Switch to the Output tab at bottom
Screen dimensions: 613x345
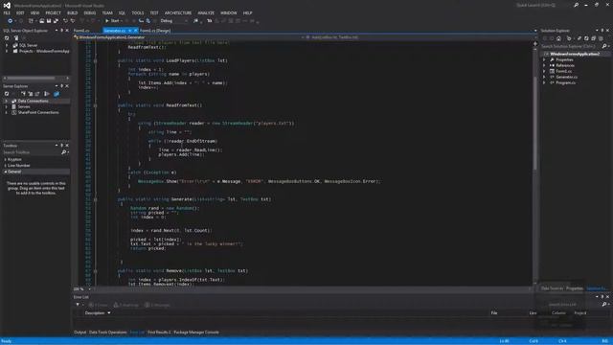pos(79,333)
